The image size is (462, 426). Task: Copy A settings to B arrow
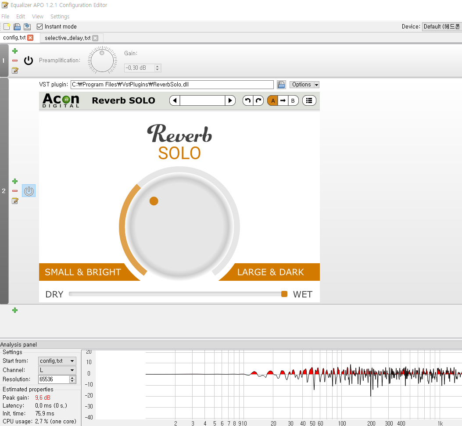pos(283,100)
